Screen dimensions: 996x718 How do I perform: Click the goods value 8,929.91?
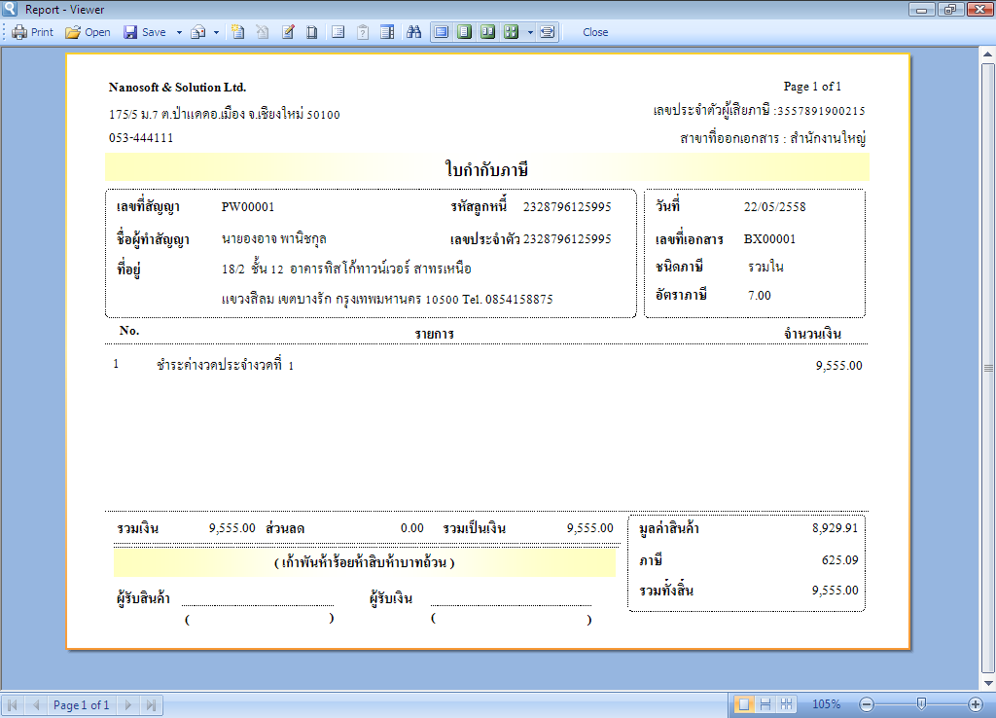click(x=835, y=527)
